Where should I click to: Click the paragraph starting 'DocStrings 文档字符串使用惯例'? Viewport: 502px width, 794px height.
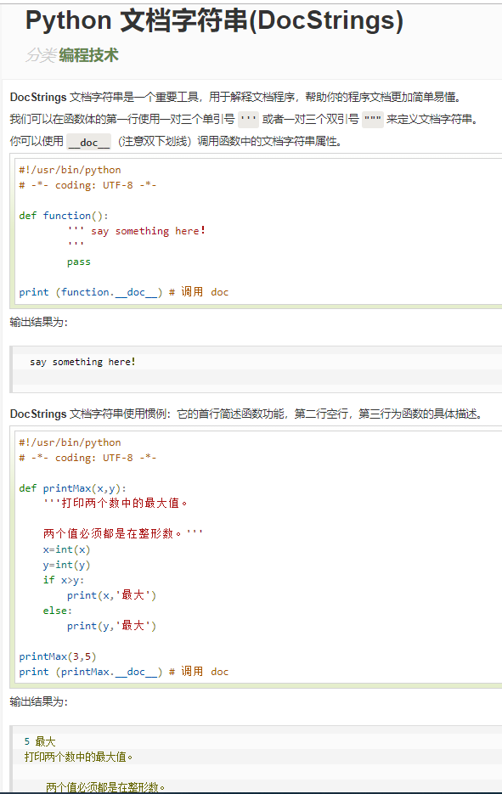pyautogui.click(x=246, y=414)
